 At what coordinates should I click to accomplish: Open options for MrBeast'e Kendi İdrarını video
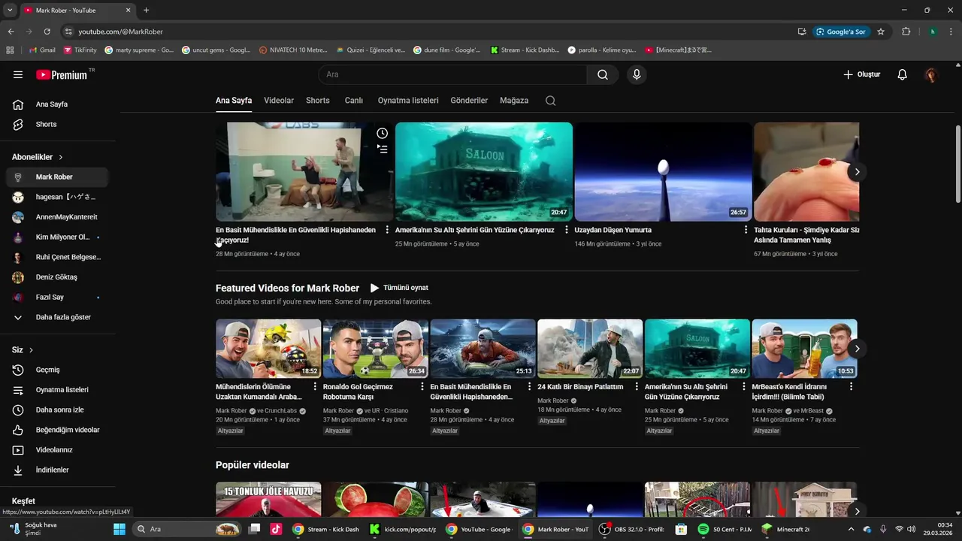(851, 387)
